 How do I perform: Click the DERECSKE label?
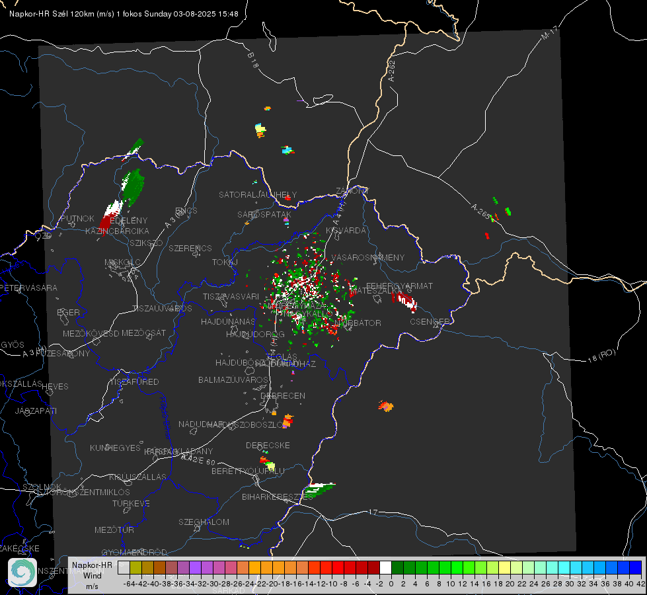pyautogui.click(x=268, y=445)
